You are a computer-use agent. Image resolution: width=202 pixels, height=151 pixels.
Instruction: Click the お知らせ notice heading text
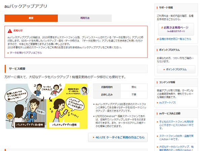pos(18,31)
